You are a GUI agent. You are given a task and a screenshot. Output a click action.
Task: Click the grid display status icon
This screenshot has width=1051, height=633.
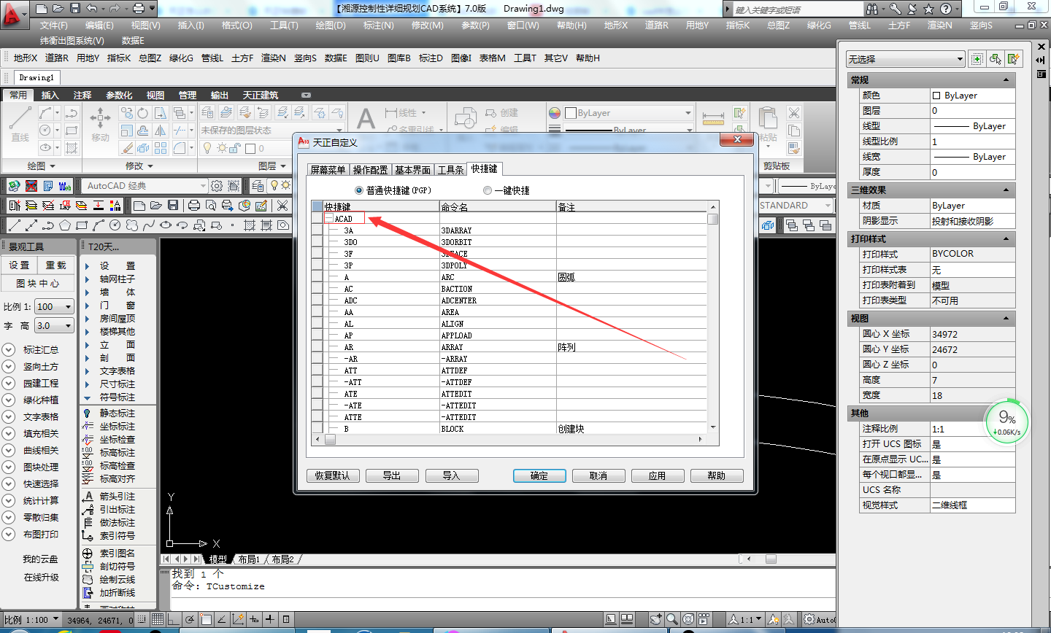tap(158, 619)
